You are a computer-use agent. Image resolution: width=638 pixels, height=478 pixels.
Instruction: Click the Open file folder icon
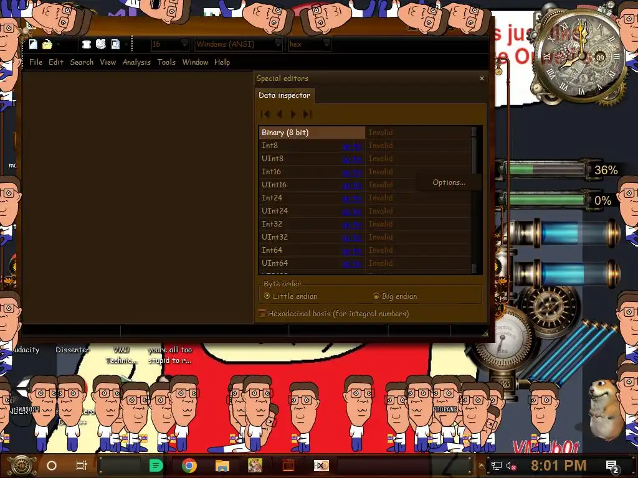tap(47, 44)
